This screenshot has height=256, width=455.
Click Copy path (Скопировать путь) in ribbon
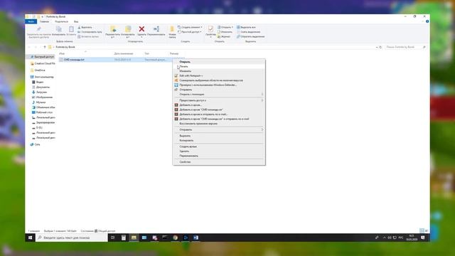click(90, 32)
